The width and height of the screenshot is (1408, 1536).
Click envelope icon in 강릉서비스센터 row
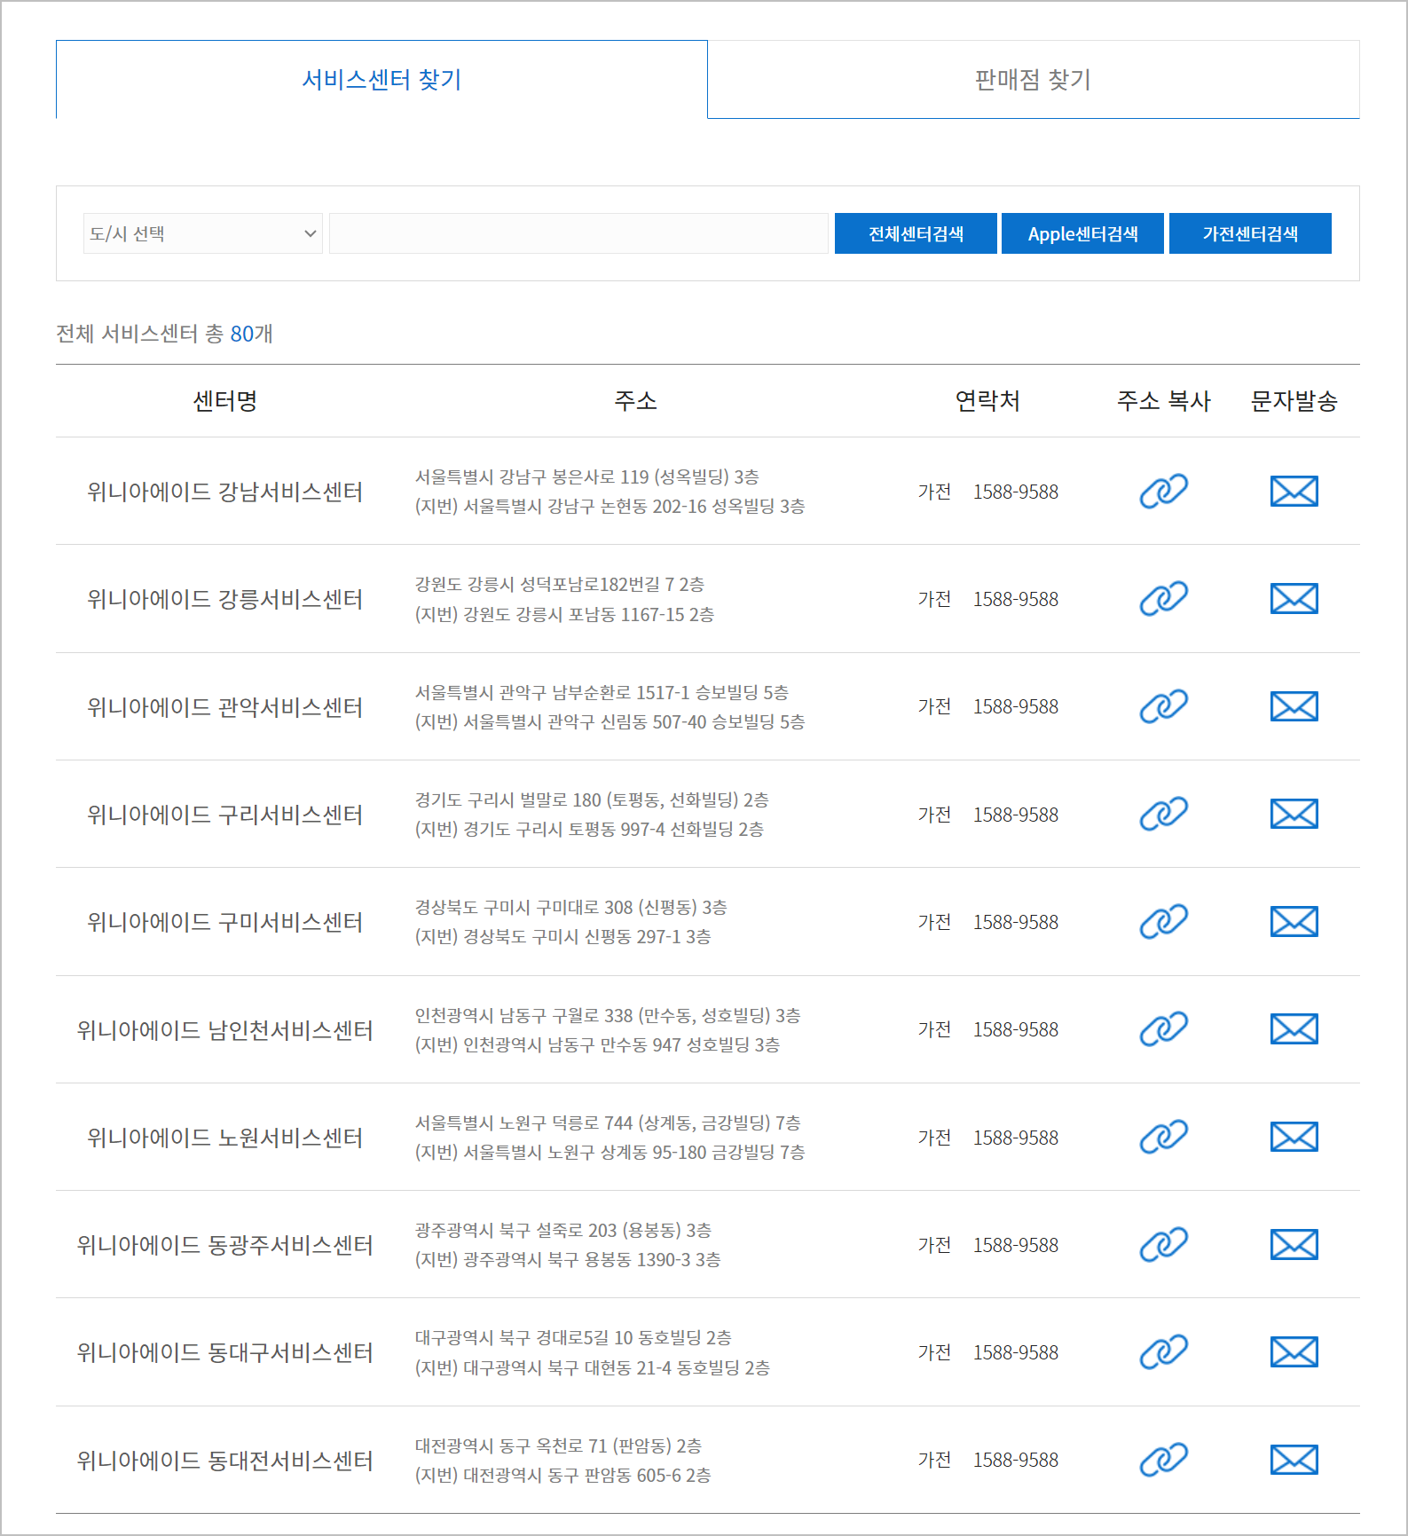(x=1294, y=599)
